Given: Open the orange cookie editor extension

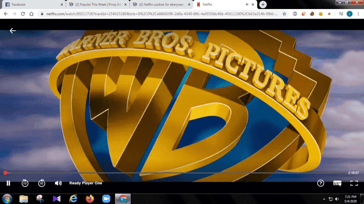Looking at the screenshot, I should [303, 14].
